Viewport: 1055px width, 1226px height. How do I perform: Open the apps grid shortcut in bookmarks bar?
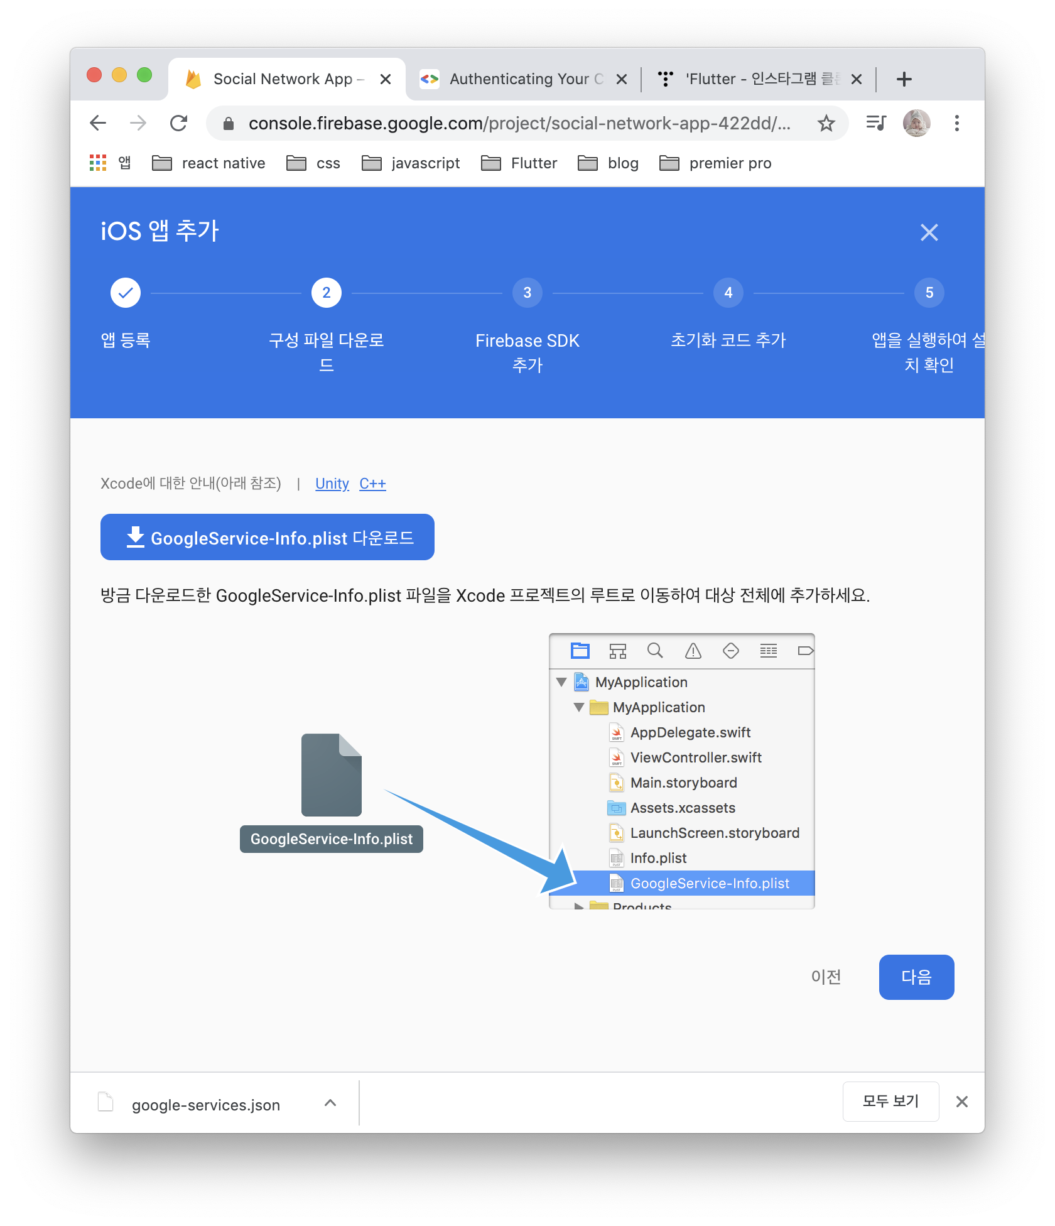(x=98, y=163)
